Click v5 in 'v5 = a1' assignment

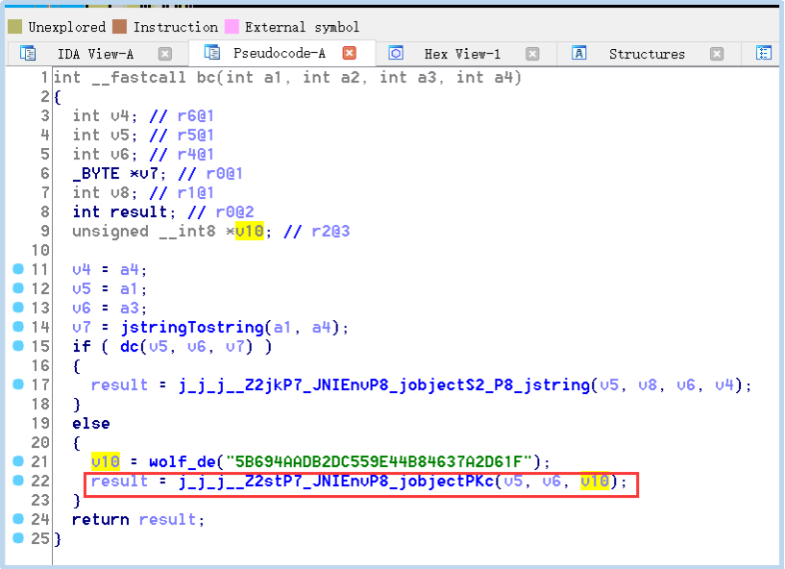pyautogui.click(x=82, y=289)
